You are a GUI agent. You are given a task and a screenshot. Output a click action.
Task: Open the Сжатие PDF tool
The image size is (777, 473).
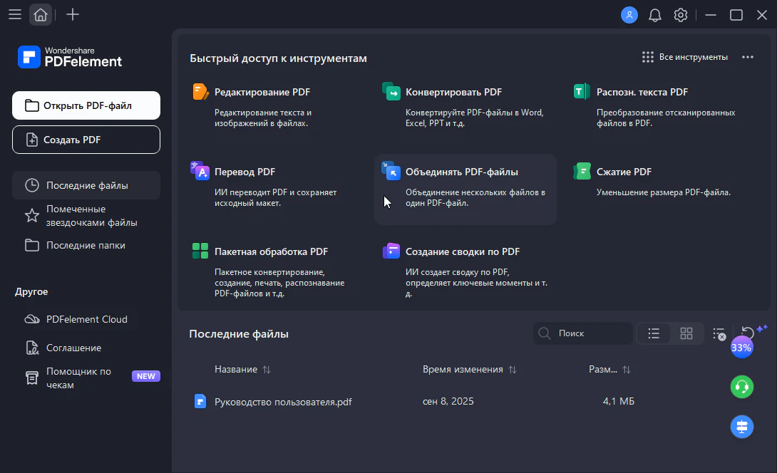[x=623, y=172]
